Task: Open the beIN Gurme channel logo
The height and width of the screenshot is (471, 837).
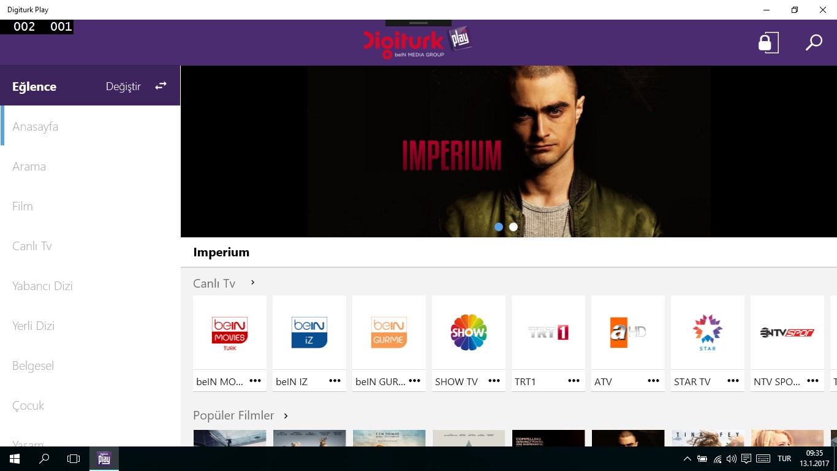Action: coord(389,332)
